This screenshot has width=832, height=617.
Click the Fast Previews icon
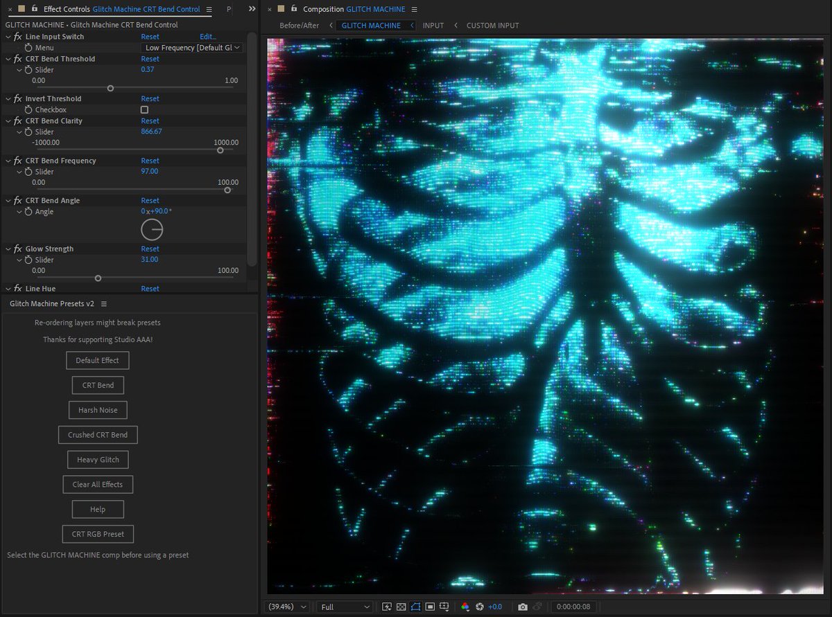[387, 607]
